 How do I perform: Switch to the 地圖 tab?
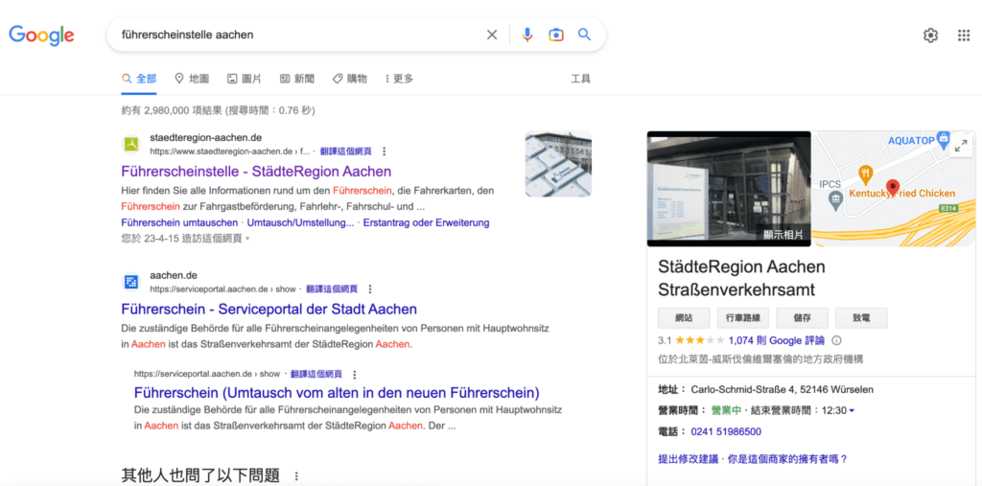point(192,79)
